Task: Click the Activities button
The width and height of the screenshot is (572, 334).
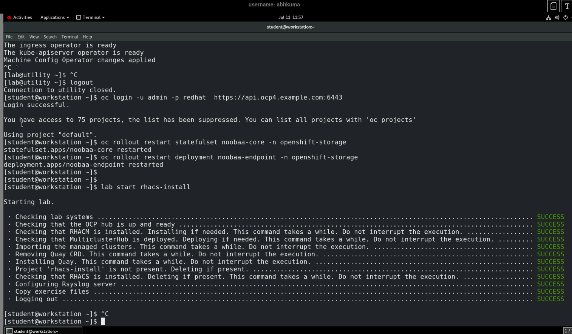Action: tap(22, 17)
